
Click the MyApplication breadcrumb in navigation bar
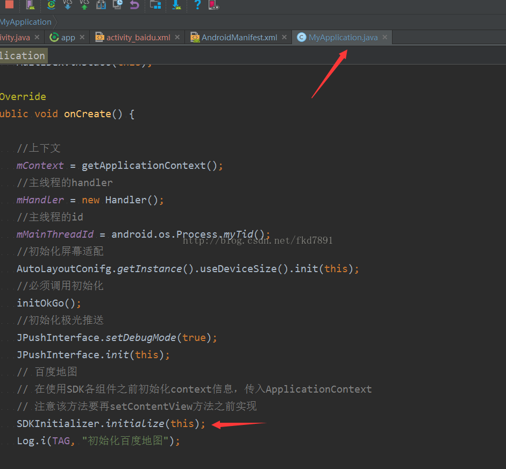[x=25, y=22]
